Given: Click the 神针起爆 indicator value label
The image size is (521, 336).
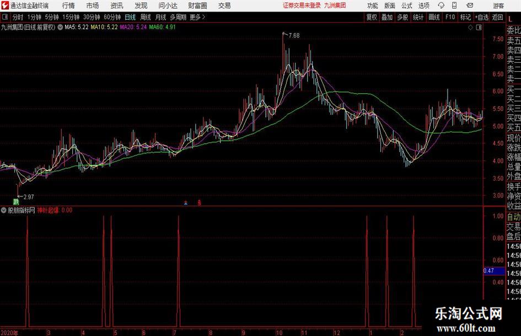Looking at the screenshot, I should click(x=55, y=210).
